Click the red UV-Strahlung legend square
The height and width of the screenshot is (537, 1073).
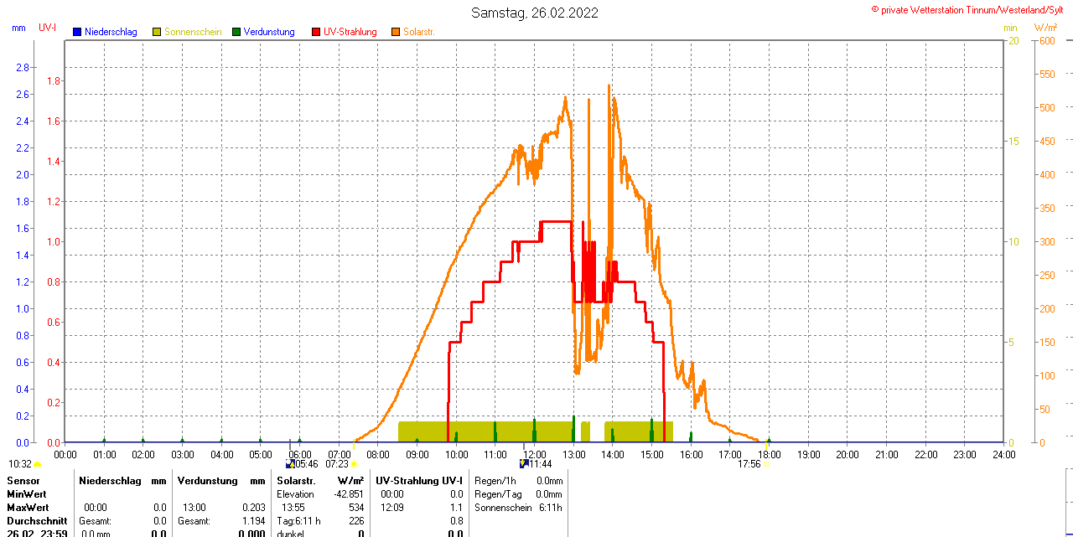point(316,32)
